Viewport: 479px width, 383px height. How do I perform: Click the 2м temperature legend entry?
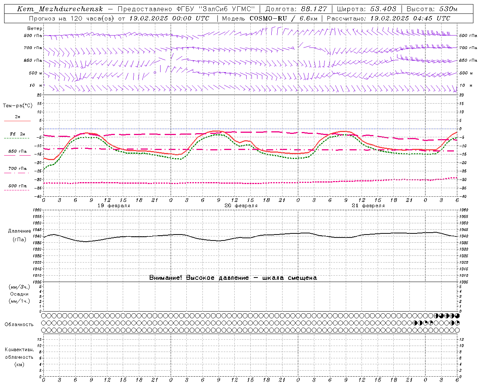[x=18, y=117]
